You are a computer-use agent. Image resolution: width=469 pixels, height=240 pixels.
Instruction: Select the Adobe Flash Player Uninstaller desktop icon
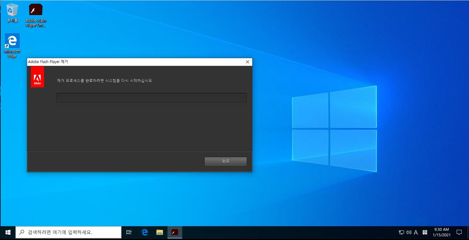tap(36, 15)
